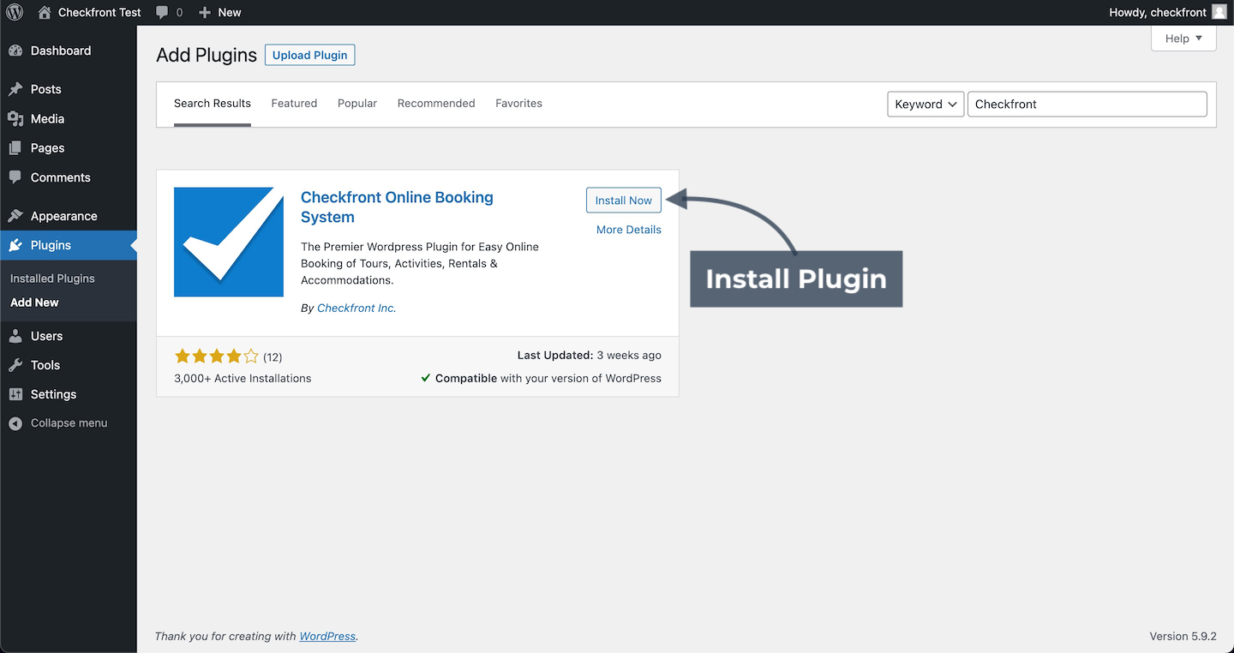Screen dimensions: 1234x653
Task: Open the WordPress footer link
Action: (327, 637)
